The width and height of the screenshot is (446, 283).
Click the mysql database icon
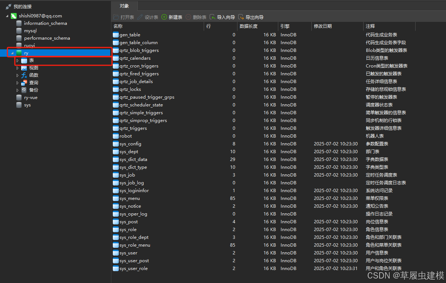pyautogui.click(x=19, y=31)
